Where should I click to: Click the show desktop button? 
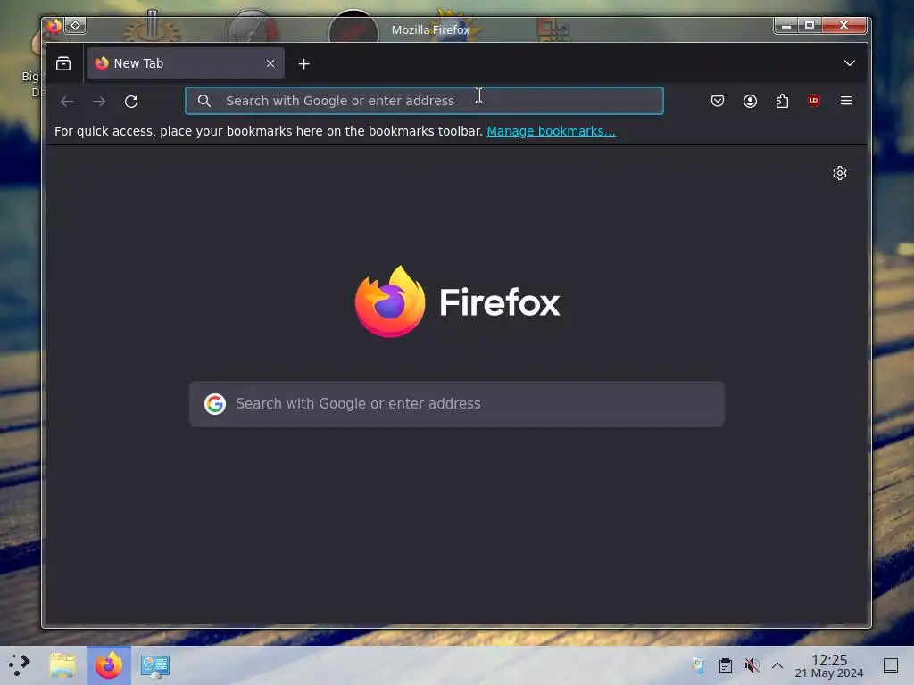[x=890, y=665]
